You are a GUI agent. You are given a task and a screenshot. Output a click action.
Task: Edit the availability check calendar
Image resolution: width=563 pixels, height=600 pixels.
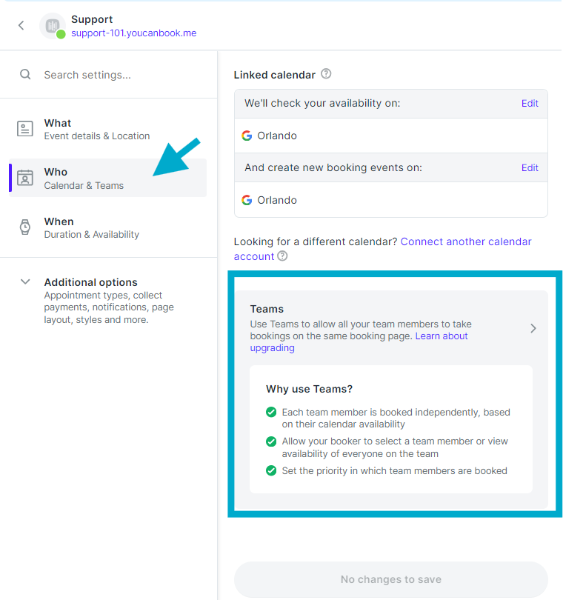pyautogui.click(x=530, y=103)
